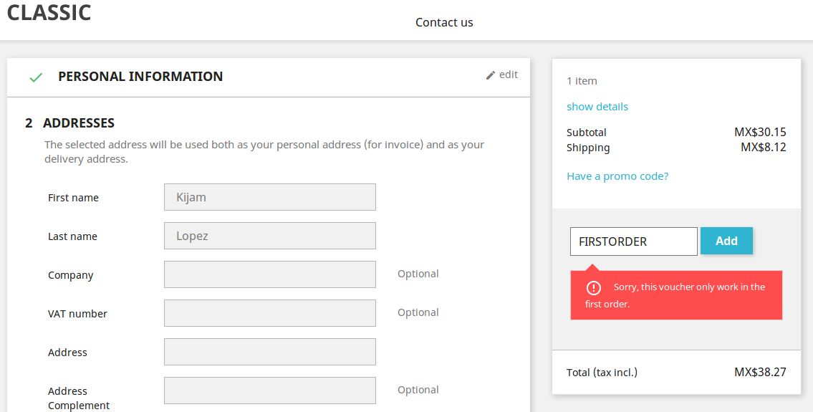Viewport: 813px width, 412px height.
Task: Click the Total (tax incl.) amount
Action: point(760,373)
